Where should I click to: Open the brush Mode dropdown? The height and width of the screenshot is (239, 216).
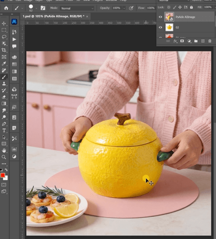tap(77, 8)
